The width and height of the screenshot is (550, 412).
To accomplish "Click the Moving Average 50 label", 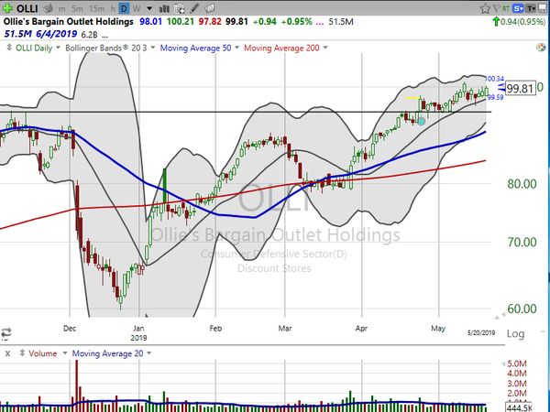I will (195, 48).
